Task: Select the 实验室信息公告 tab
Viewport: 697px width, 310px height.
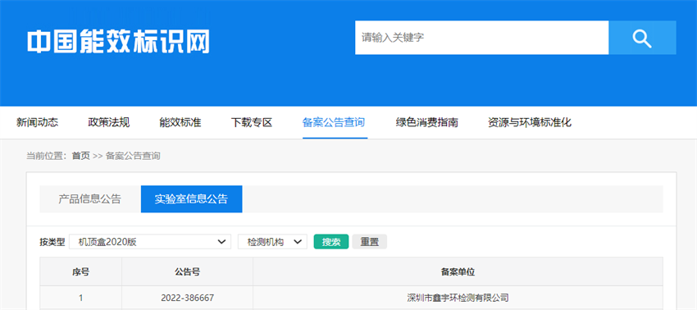Action: click(191, 198)
